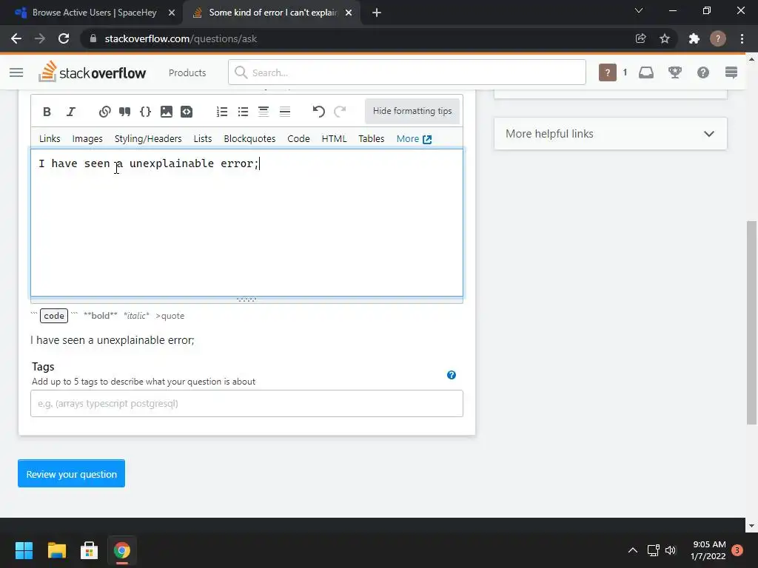This screenshot has width=758, height=568.
Task: Switch to the Browse Active Users SpaceHey tab
Action: (94, 13)
